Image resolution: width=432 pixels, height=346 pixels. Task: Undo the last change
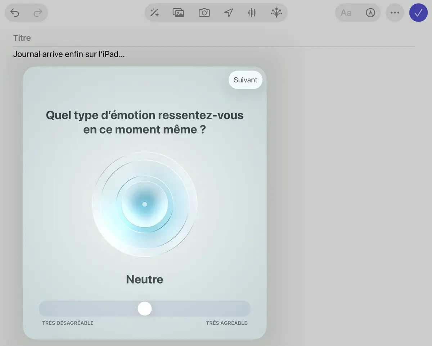click(x=15, y=13)
